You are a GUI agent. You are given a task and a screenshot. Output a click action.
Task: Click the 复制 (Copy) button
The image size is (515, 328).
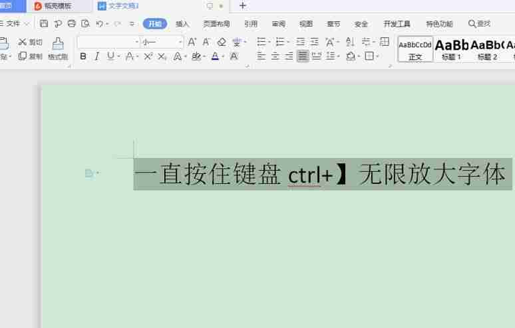[x=31, y=56]
